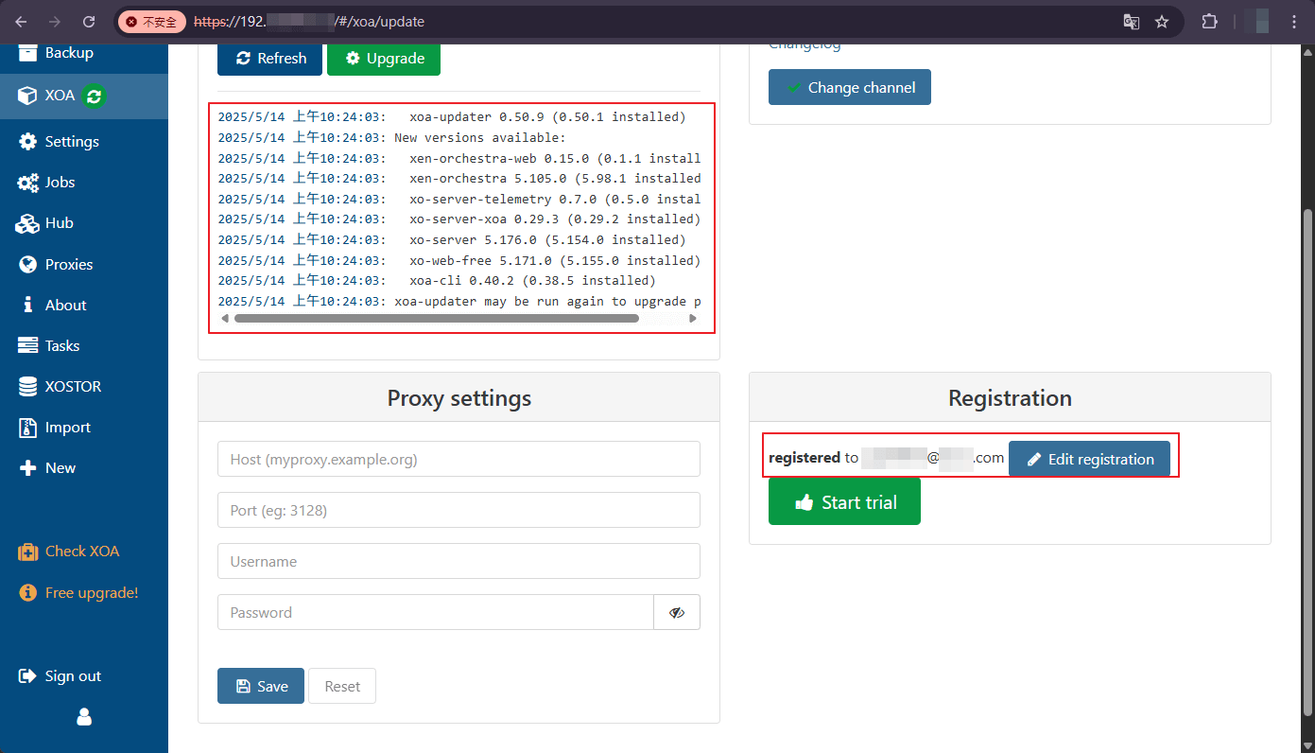Viewport: 1315px width, 753px height.
Task: Open the XOSTOR page label
Action: 73,386
